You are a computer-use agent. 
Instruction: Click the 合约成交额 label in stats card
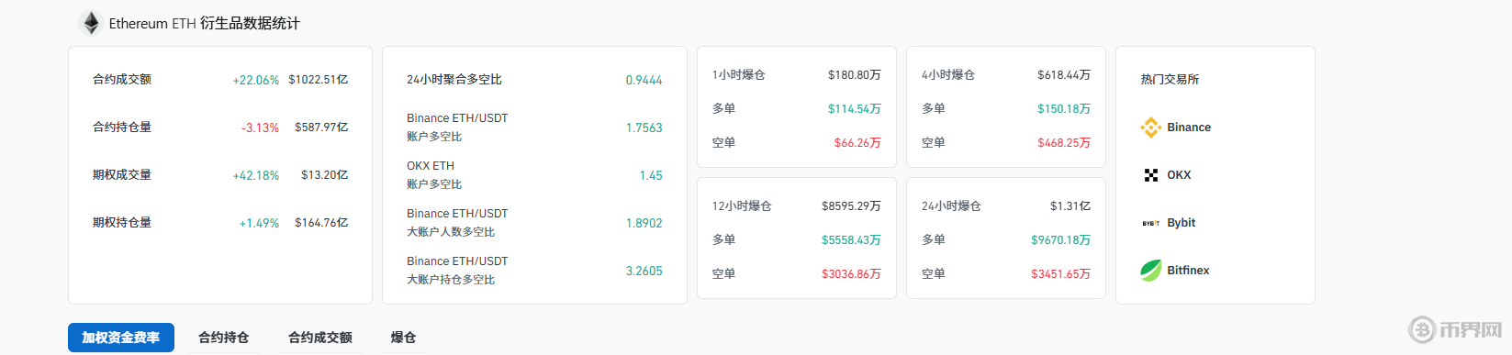[122, 80]
